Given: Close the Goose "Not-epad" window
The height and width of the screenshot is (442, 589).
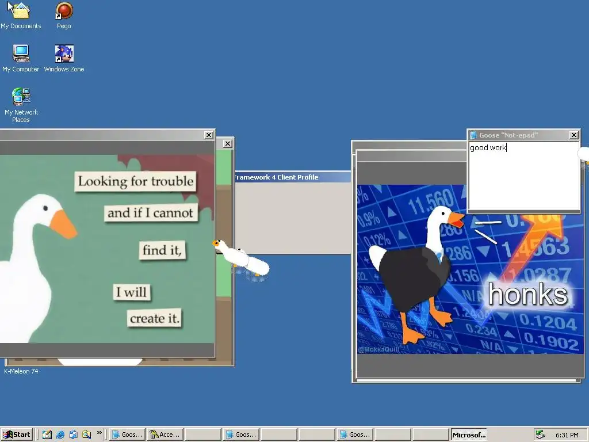Looking at the screenshot, I should (x=573, y=135).
